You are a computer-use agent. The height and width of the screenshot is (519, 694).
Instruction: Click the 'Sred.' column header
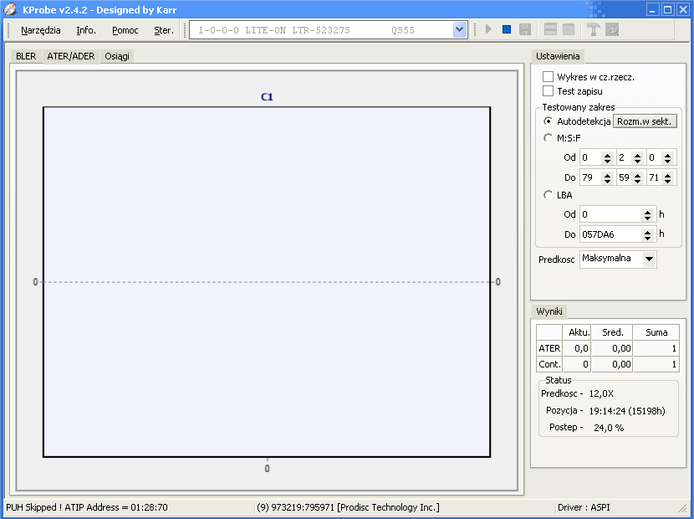tap(612, 332)
